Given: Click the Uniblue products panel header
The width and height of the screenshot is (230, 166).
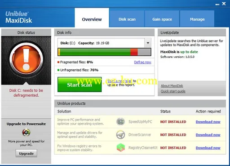Looking at the screenshot, I should 140,103.
